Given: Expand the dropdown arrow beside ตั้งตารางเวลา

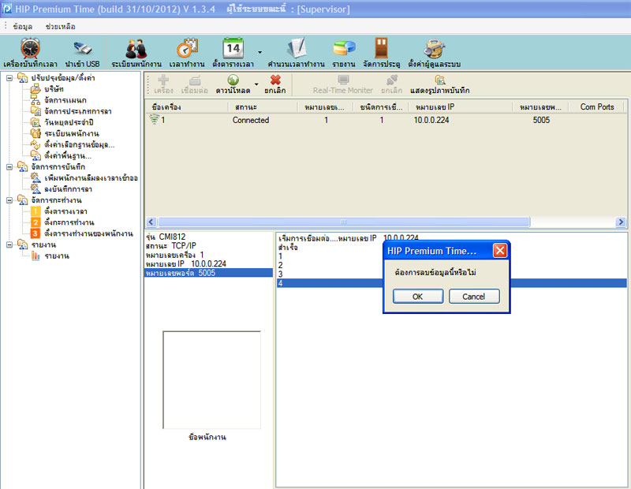Looking at the screenshot, I should 259,52.
